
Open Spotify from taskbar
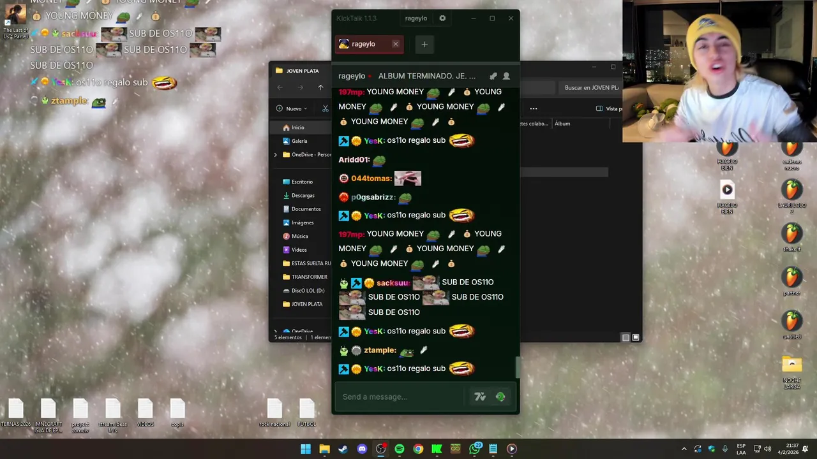click(399, 449)
